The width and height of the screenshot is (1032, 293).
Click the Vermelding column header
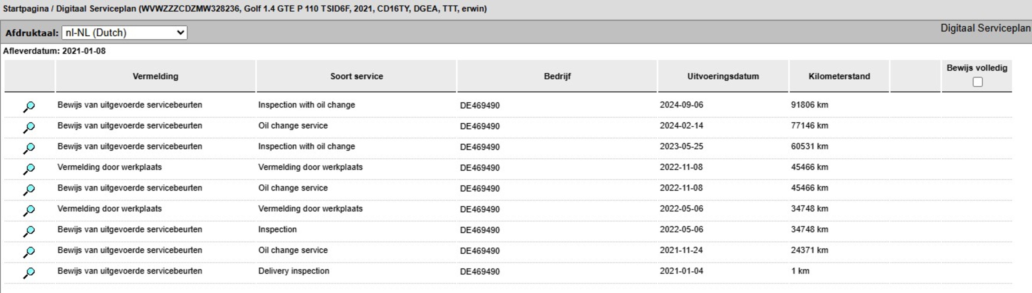tap(155, 76)
